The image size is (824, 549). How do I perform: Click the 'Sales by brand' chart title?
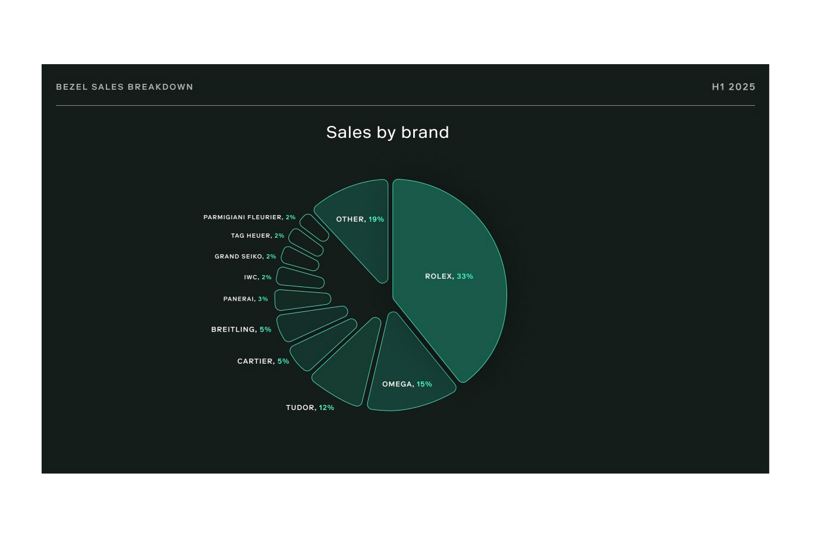[x=388, y=132]
